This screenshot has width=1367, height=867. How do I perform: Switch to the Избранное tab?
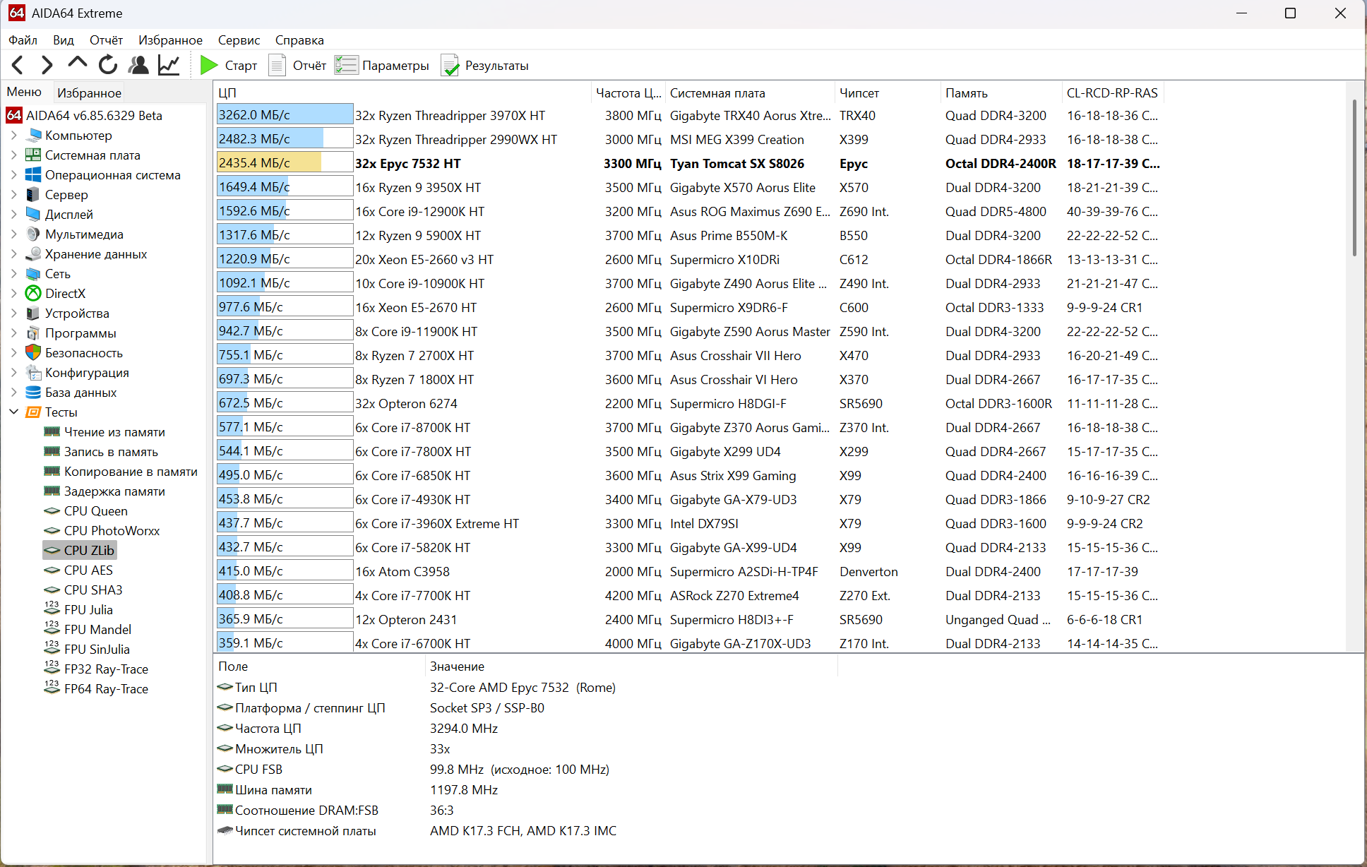(x=89, y=92)
